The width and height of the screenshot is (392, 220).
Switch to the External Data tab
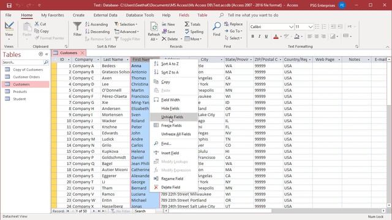(105, 15)
